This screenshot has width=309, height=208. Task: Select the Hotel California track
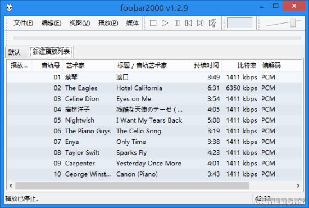tap(154, 88)
